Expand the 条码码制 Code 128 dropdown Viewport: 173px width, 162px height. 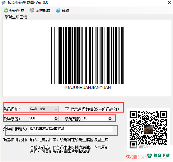(x=56, y=109)
